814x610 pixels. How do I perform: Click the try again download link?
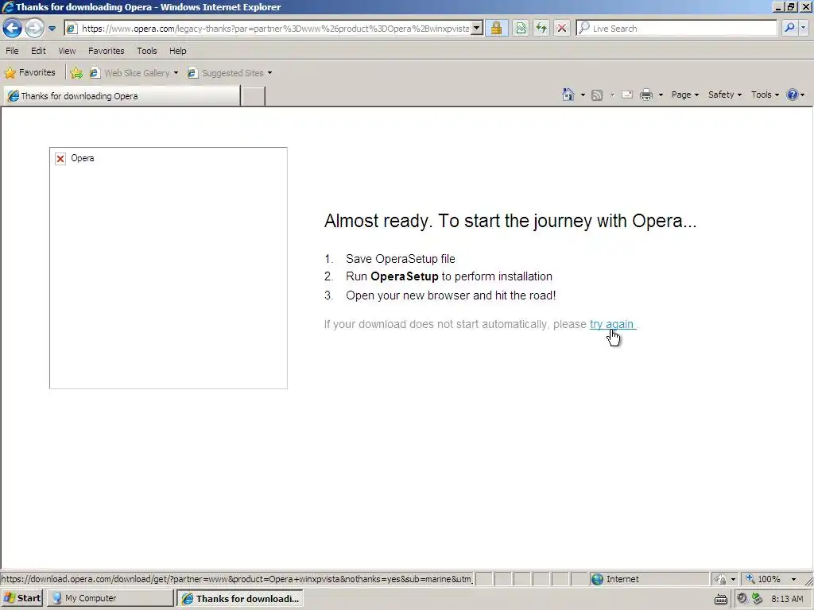(x=611, y=324)
